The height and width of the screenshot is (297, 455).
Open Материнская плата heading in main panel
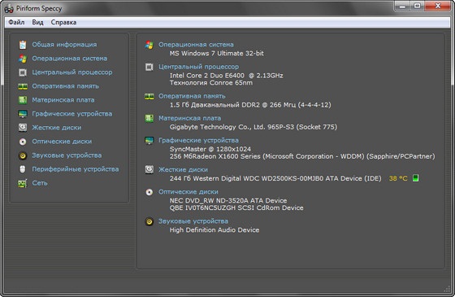189,118
